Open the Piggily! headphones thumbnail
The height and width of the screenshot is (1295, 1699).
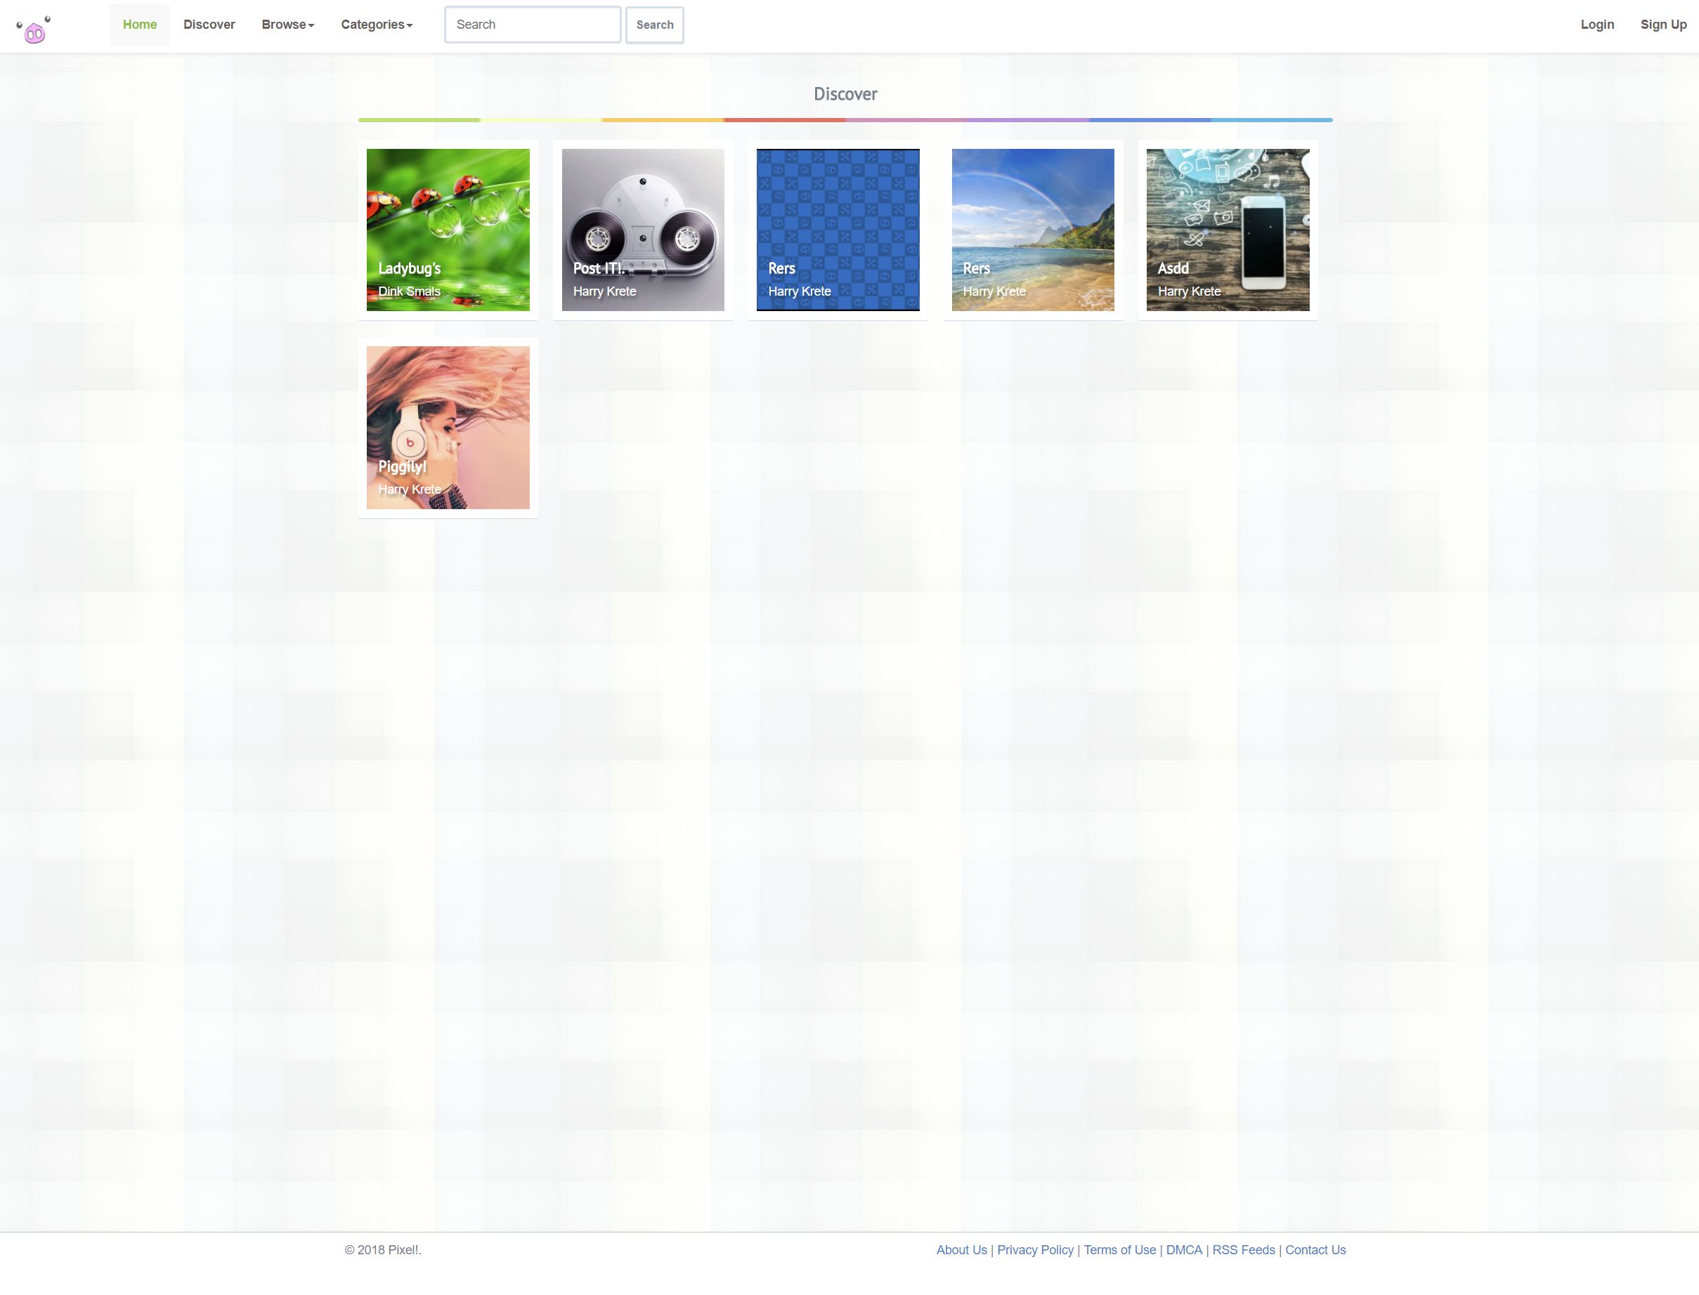point(448,427)
